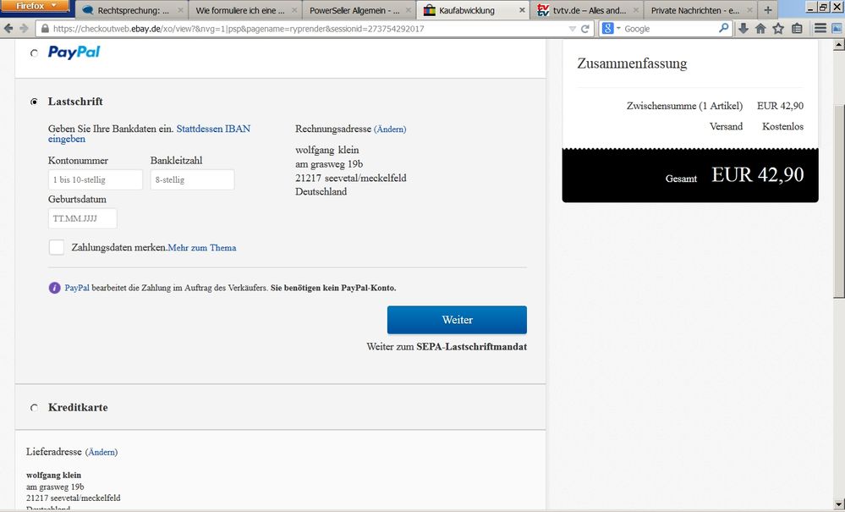This screenshot has height=512, width=845.
Task: Switch to the PowerSeller Allgemein tab
Action: tap(355, 10)
